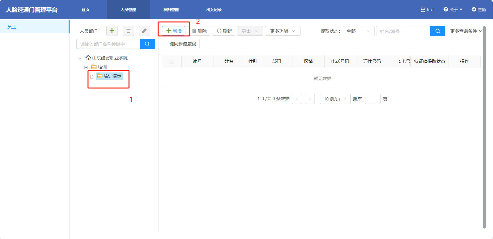
Task: Open the 提取状态 全部 dropdown
Action: 358,31
